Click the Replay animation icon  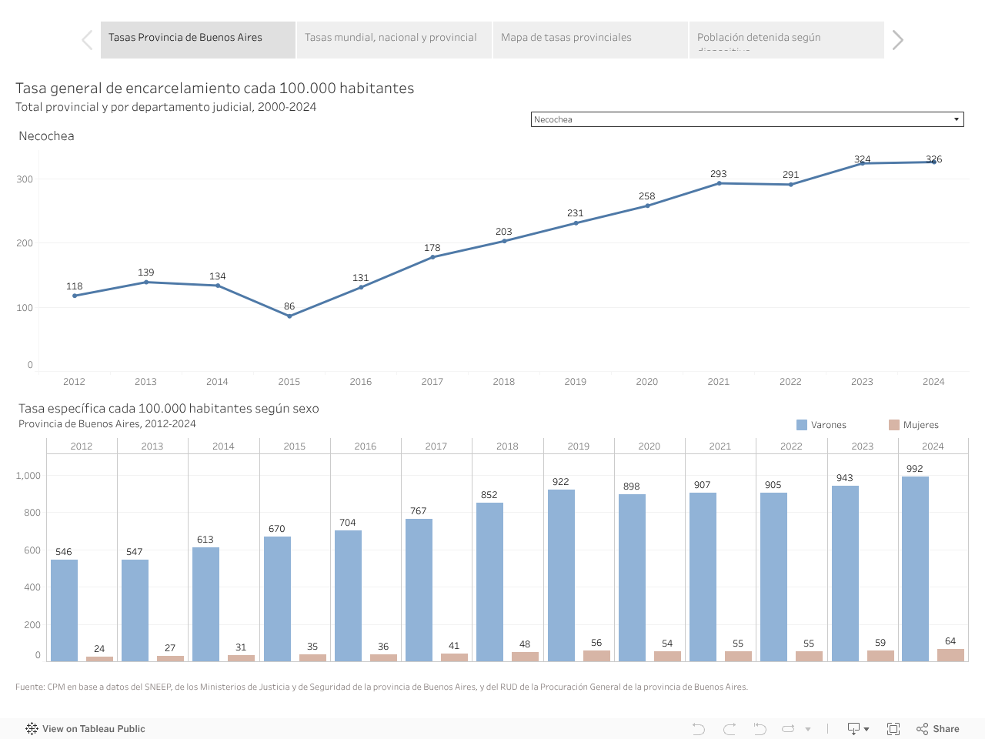(789, 729)
